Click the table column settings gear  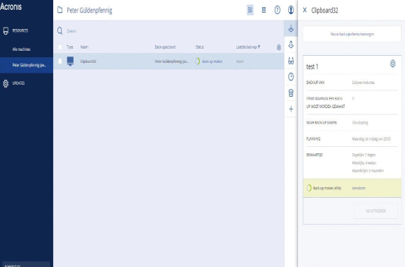[x=279, y=47]
